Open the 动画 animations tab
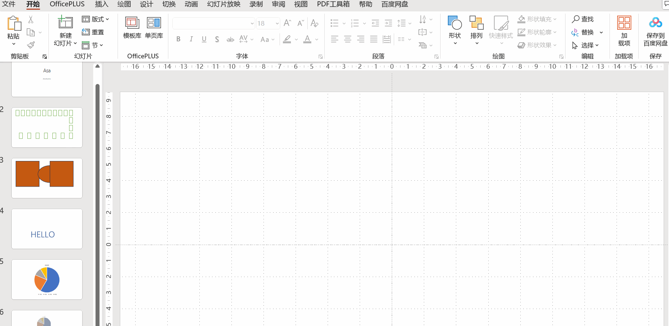Image resolution: width=669 pixels, height=326 pixels. (x=191, y=4)
